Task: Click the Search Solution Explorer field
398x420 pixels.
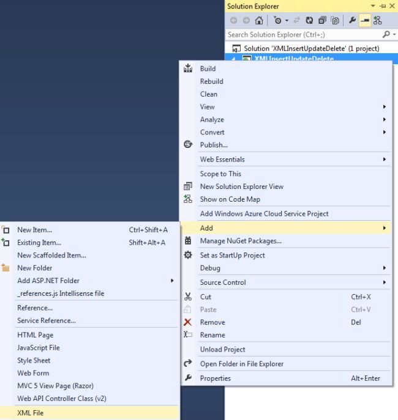Action: coord(303,35)
